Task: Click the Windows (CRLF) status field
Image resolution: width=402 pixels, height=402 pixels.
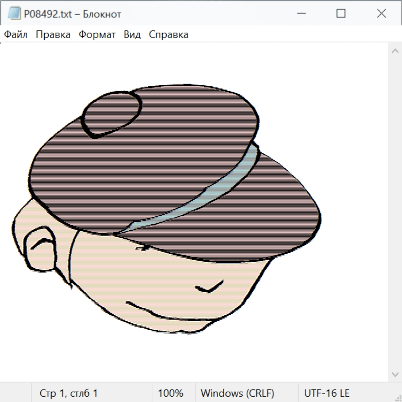Action: click(237, 394)
